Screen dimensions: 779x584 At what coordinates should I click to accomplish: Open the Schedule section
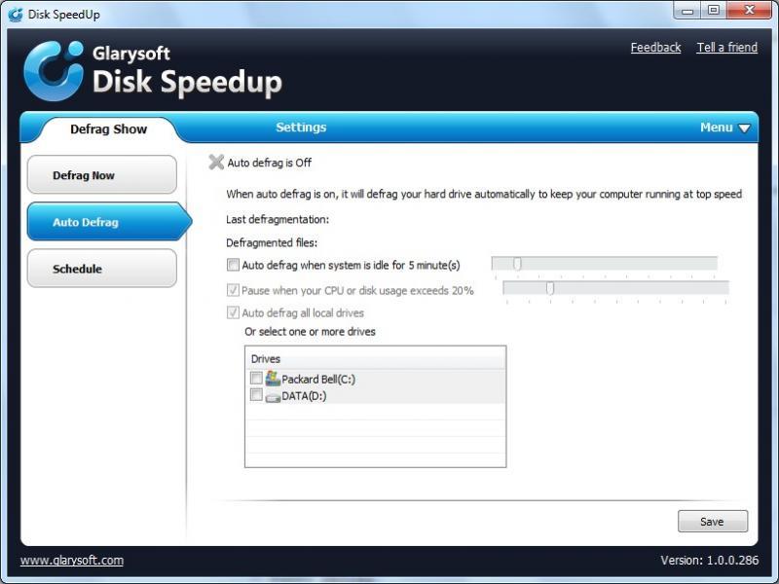[102, 269]
